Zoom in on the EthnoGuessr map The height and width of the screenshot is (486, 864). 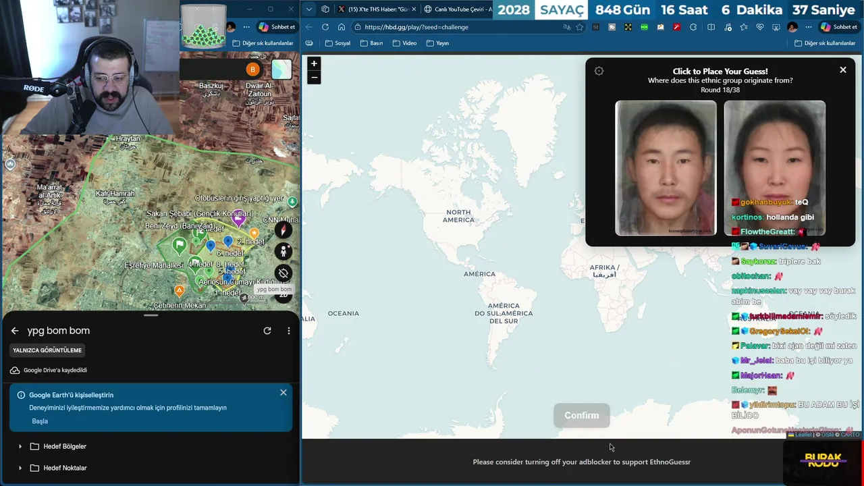(314, 63)
